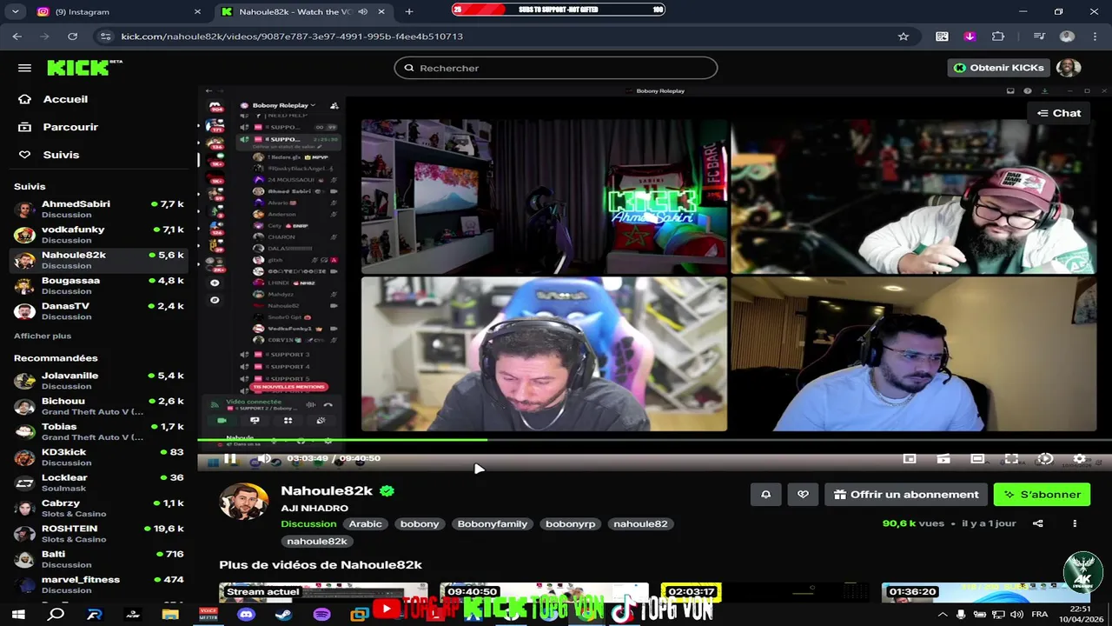1112x626 pixels.
Task: Click the Obtenir KICKs button
Action: [998, 68]
